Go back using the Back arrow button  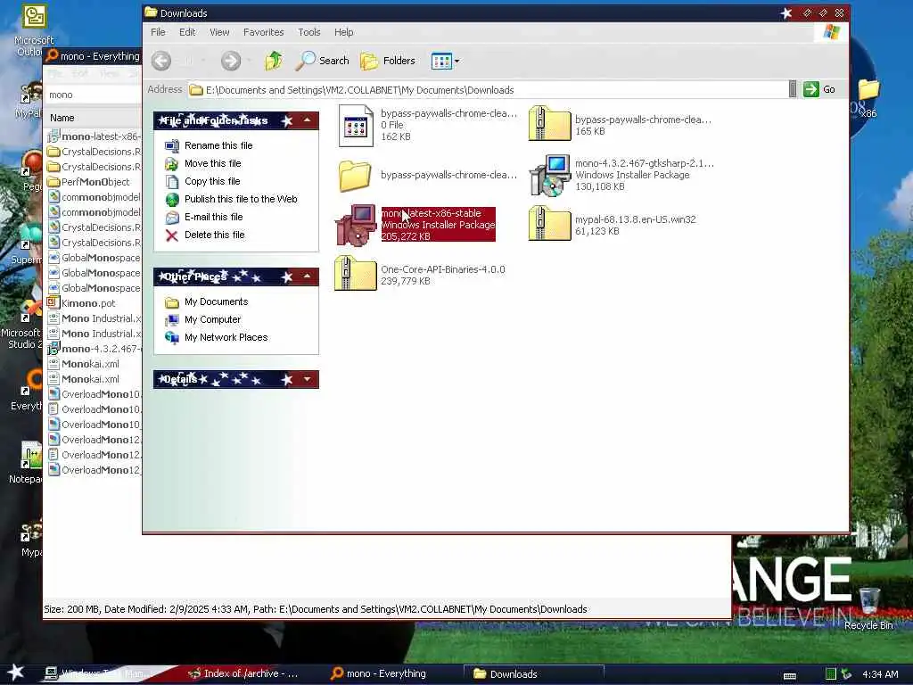[161, 61]
